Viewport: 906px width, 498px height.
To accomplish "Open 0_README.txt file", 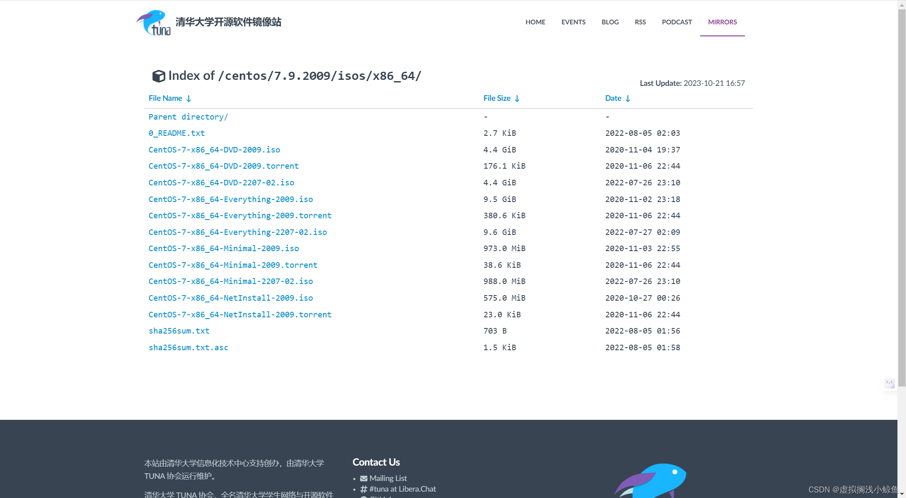I will (x=177, y=133).
